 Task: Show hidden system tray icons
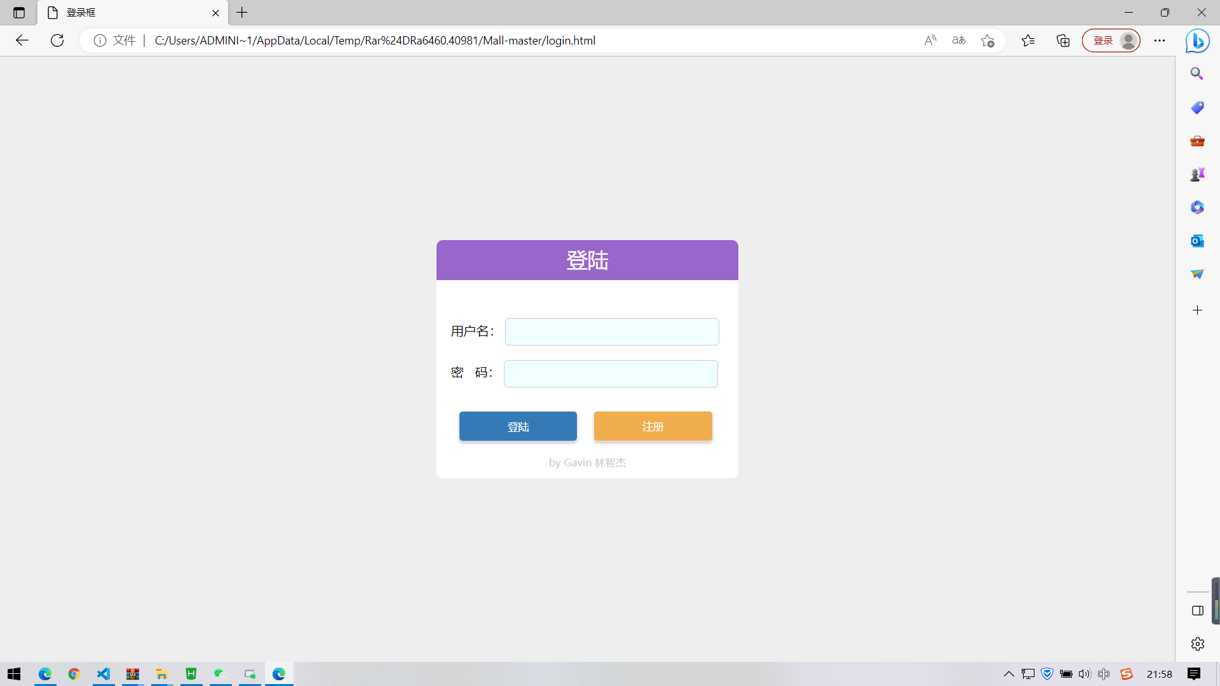click(x=1009, y=674)
